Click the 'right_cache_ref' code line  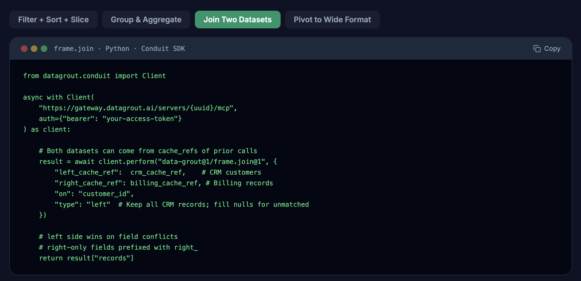164,183
